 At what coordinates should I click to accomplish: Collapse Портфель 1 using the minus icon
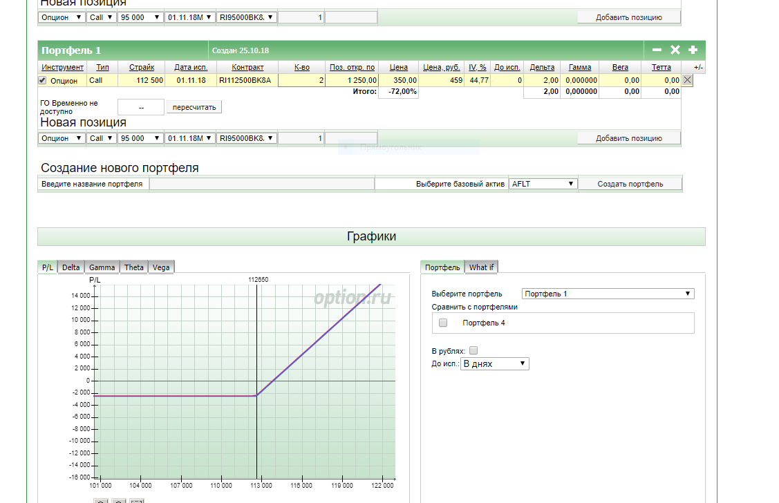pos(657,50)
